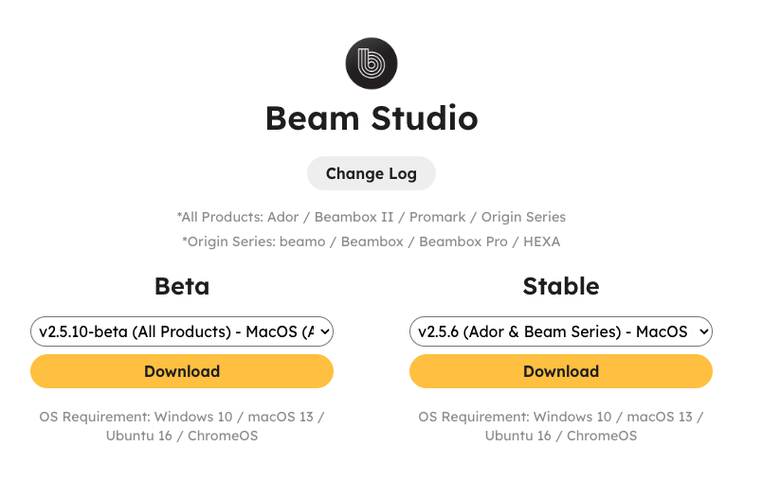Screen dimensions: 762x500
Task: Click the OS Requirement text under Beta
Action: 182,426
